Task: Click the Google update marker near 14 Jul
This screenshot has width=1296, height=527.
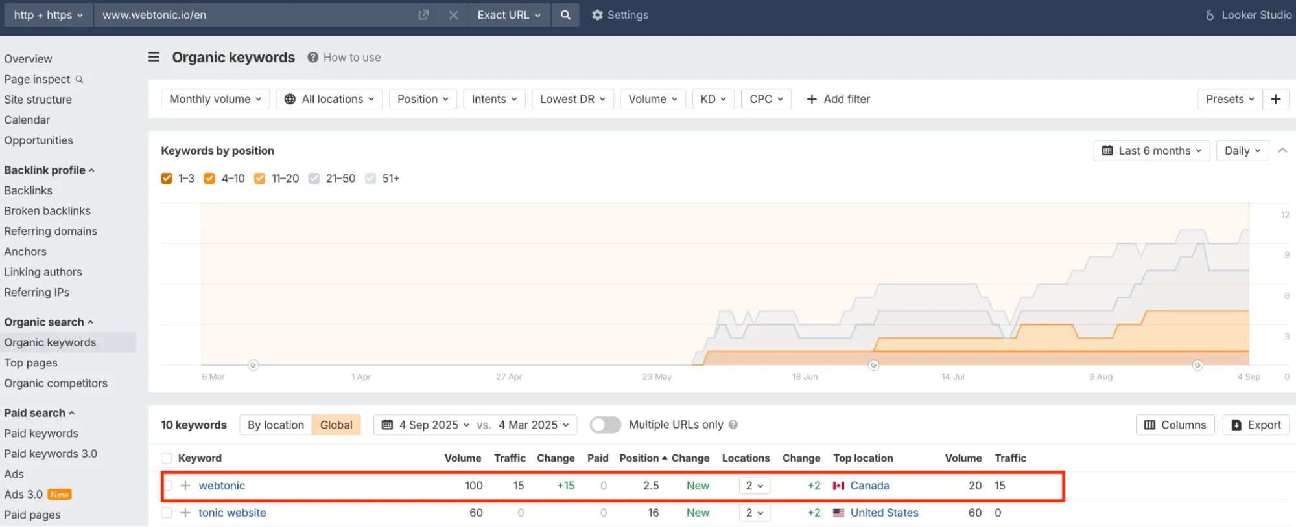Action: pyautogui.click(x=874, y=365)
